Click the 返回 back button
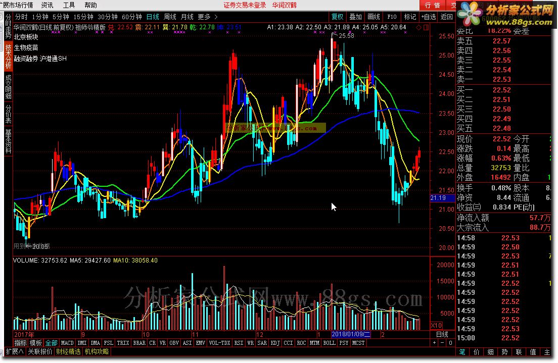The width and height of the screenshot is (558, 363). click(446, 17)
